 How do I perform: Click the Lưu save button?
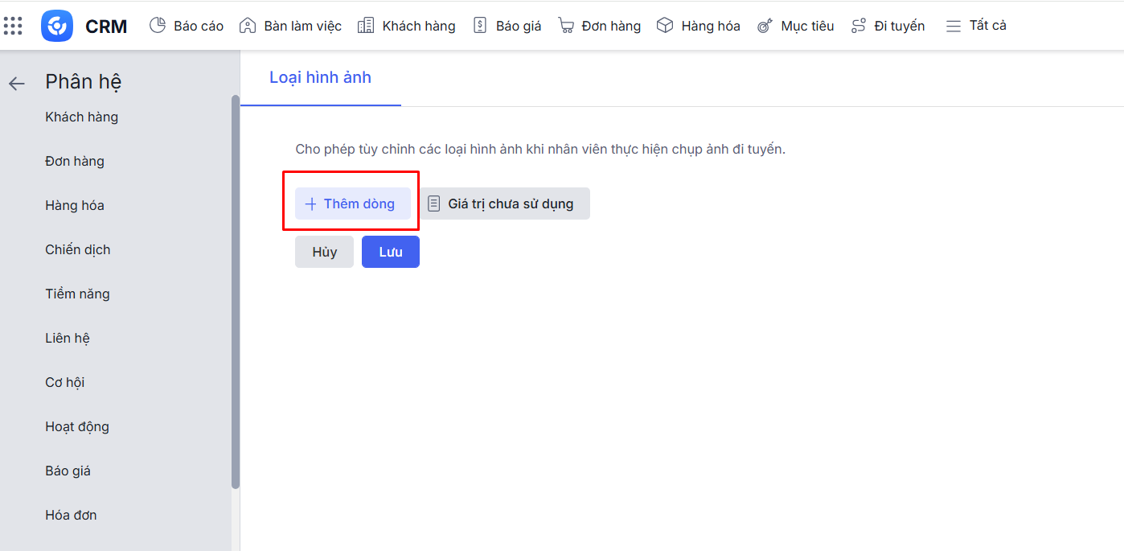pyautogui.click(x=390, y=252)
